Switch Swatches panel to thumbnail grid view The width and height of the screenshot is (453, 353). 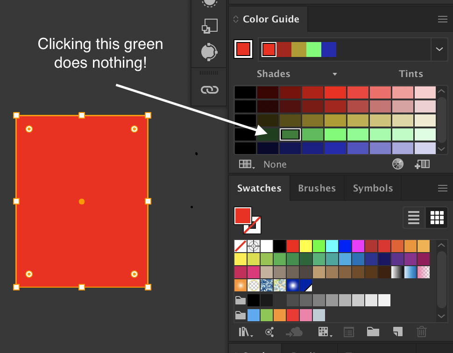point(436,217)
